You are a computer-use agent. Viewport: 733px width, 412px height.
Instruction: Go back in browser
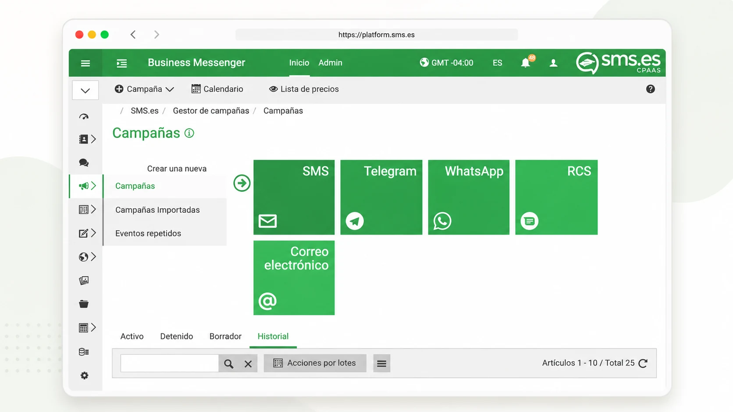tap(133, 34)
